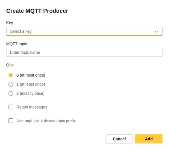Click the '1 (at least once)' label text
Viewport: 169px width, 150px height.
tap(31, 84)
